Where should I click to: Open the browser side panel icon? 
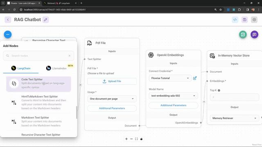coord(247,10)
